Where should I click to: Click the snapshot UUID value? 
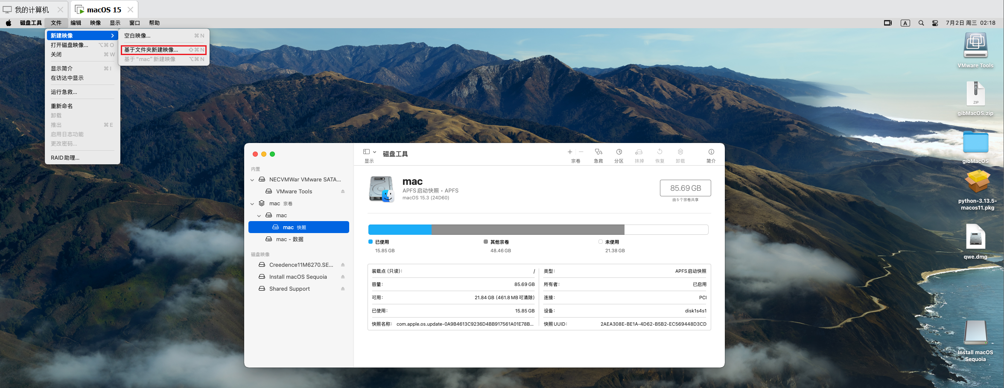click(x=653, y=324)
